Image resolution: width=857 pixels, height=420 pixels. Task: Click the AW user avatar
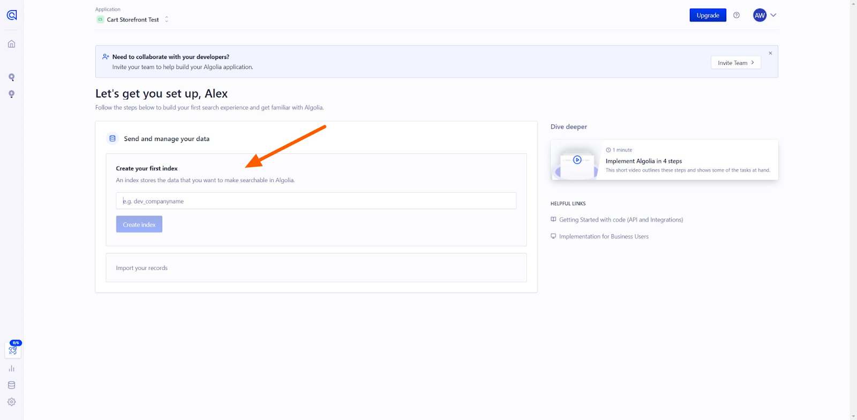tap(760, 15)
